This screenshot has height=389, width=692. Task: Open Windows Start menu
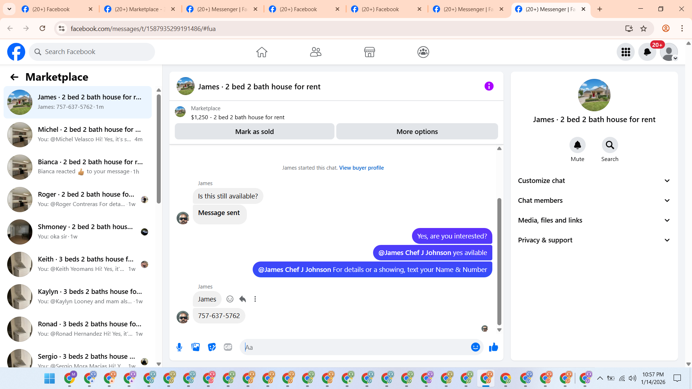pyautogui.click(x=49, y=379)
